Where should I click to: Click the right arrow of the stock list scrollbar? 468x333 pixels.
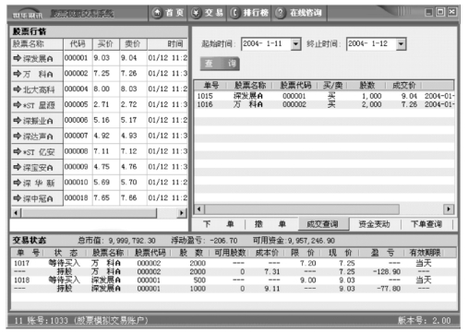(182, 212)
